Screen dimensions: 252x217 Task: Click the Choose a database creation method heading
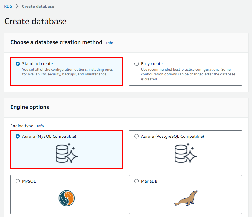(56, 42)
